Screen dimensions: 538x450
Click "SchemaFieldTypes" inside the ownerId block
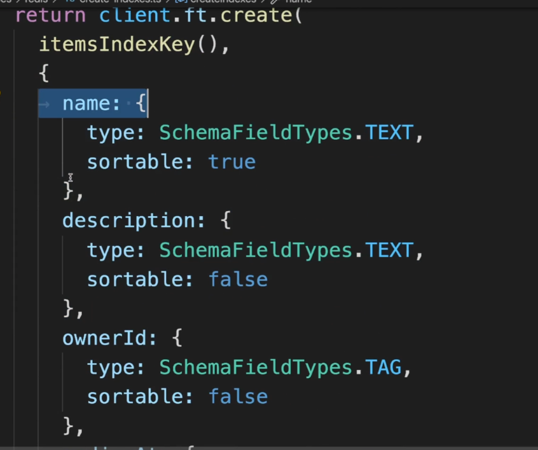click(x=256, y=367)
